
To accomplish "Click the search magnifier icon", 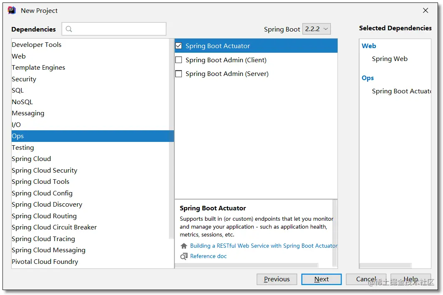I will click(x=69, y=29).
